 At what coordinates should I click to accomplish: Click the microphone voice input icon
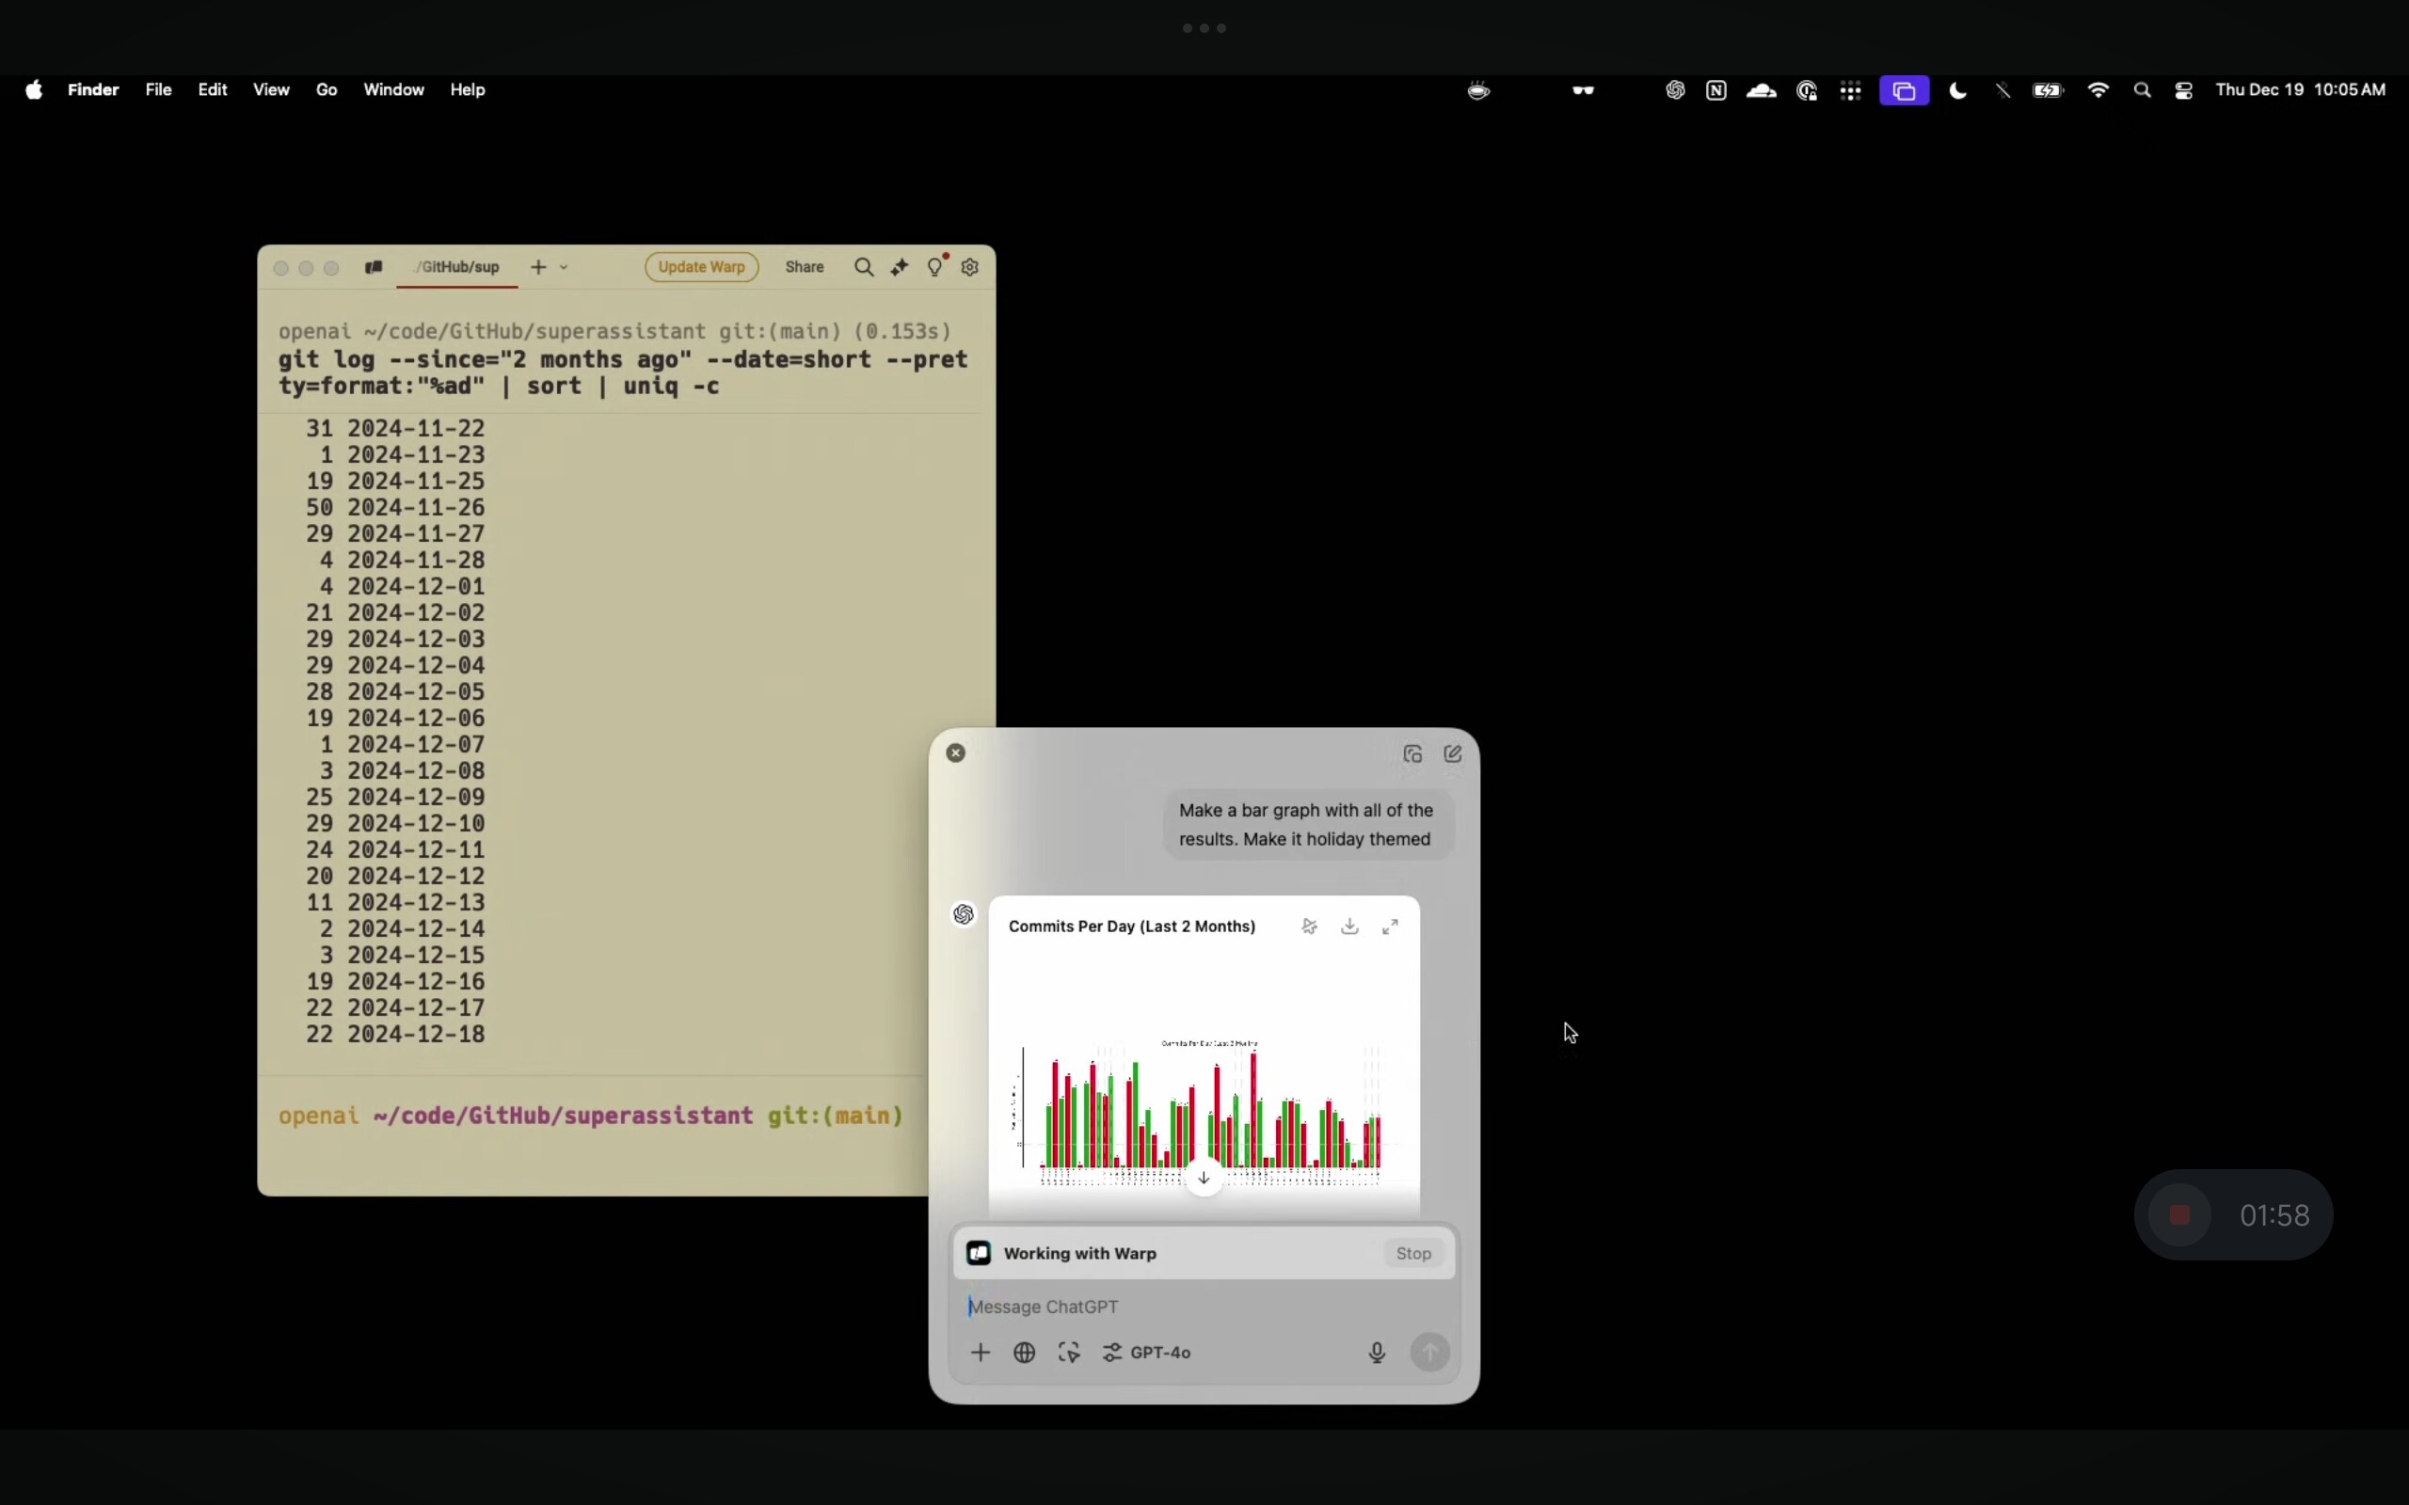point(1378,1353)
